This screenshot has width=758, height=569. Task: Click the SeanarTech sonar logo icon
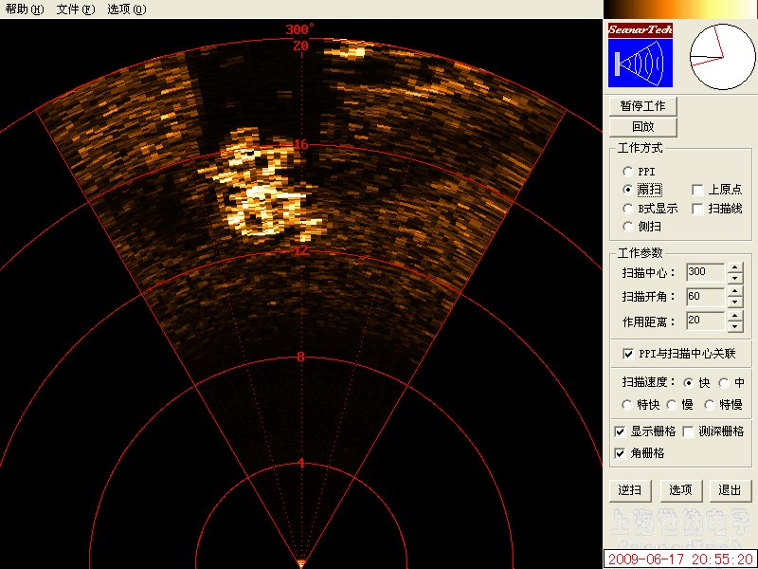(x=641, y=55)
